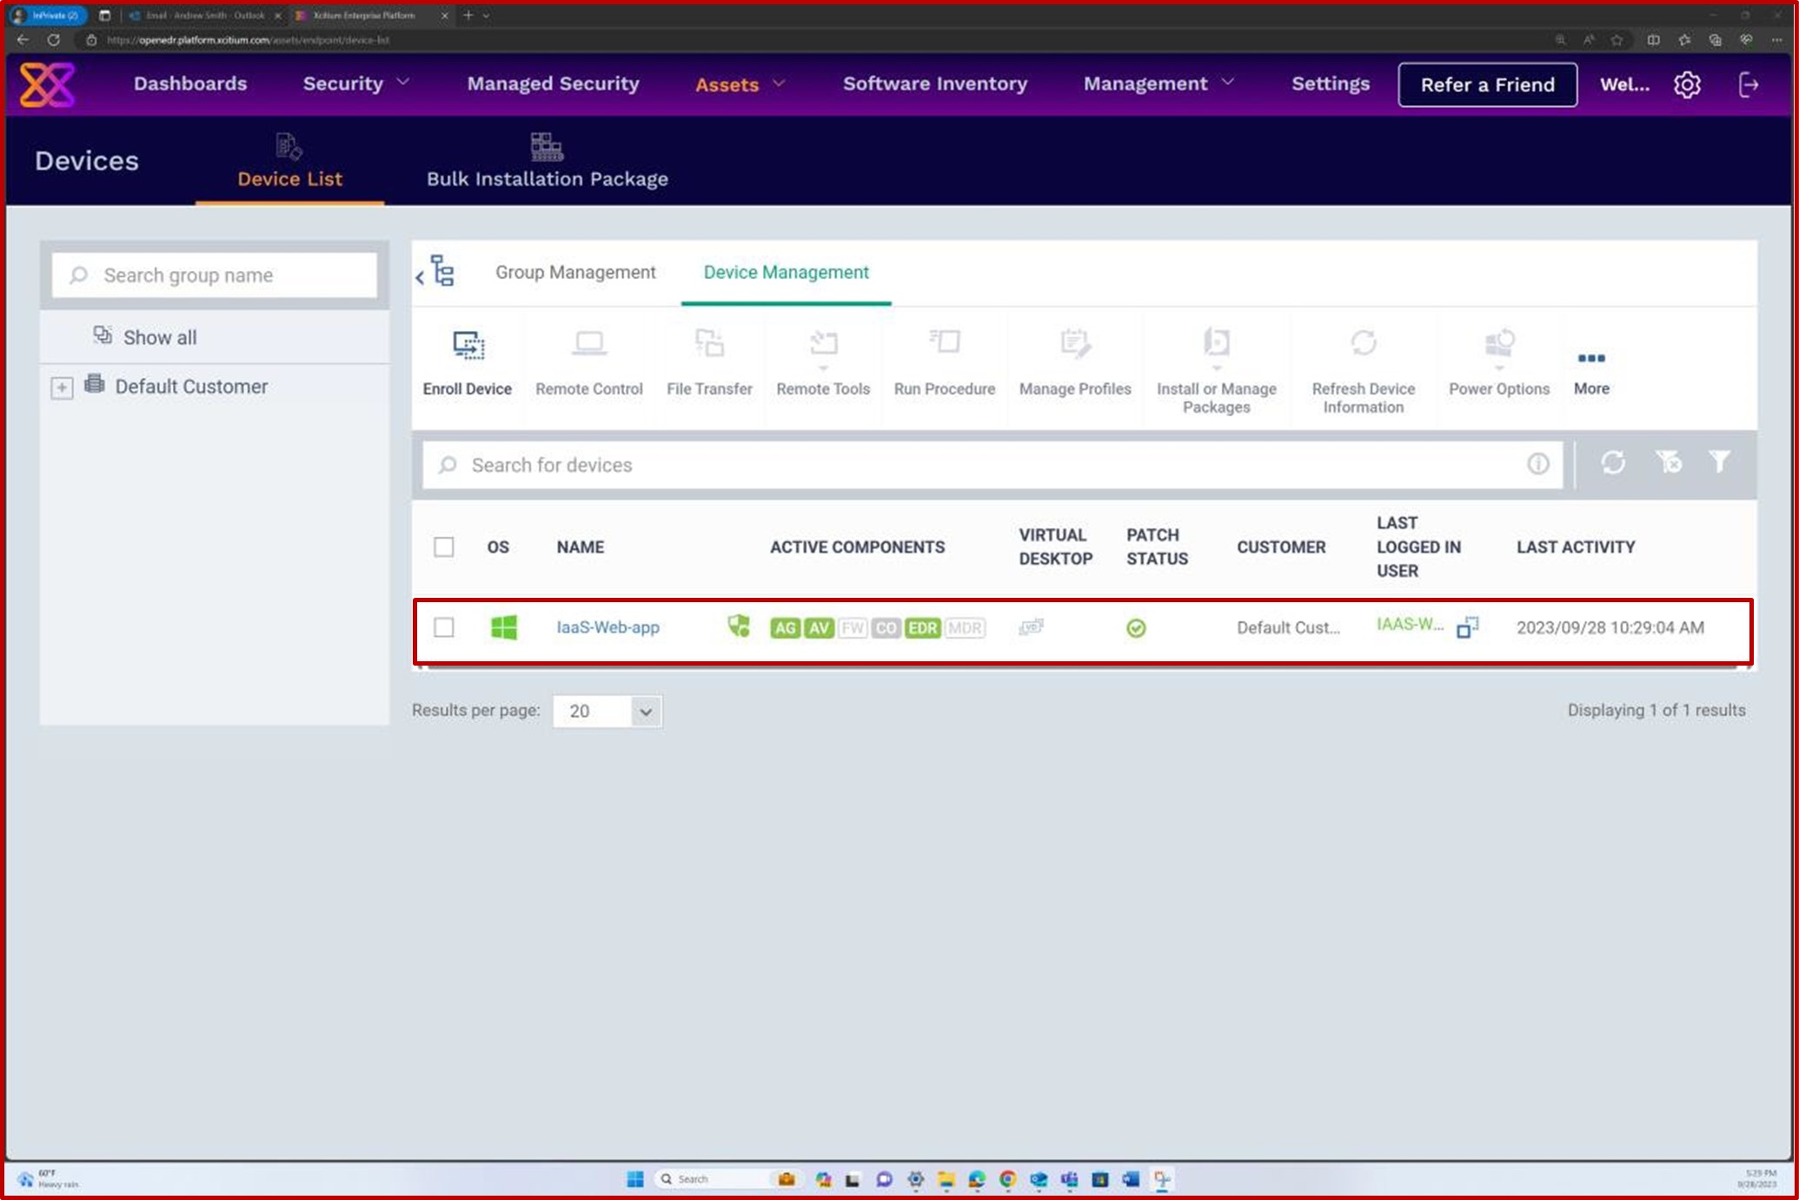Click the Bulk Installation Package tab

[x=548, y=159]
